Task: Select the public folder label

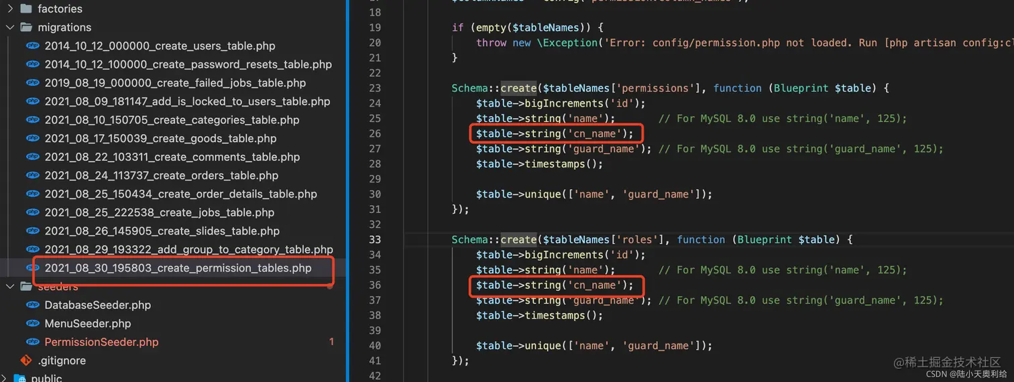Action: point(46,378)
